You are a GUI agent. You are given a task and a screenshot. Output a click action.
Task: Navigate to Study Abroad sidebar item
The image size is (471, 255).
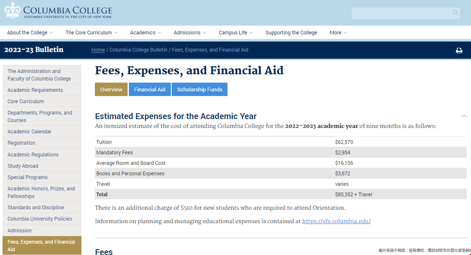[23, 166]
